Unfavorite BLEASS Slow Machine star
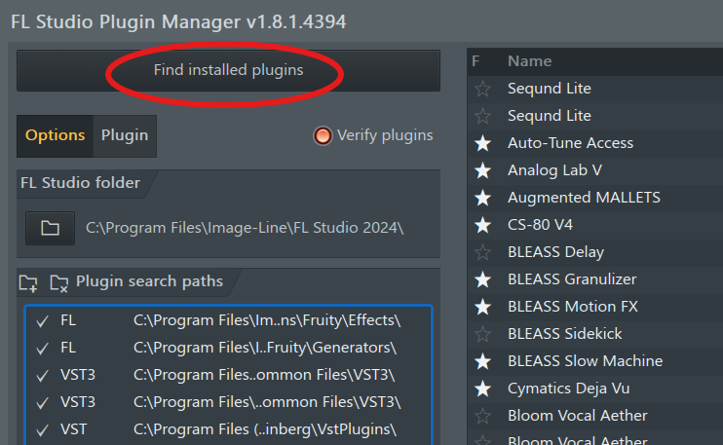 [482, 361]
